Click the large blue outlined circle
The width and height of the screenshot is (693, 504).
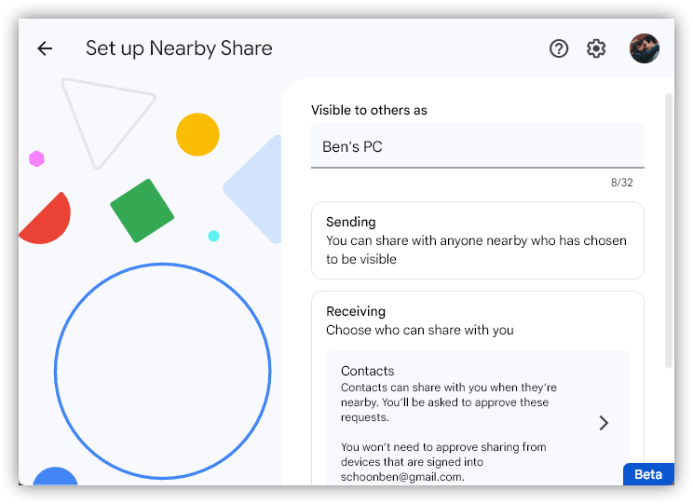(163, 372)
